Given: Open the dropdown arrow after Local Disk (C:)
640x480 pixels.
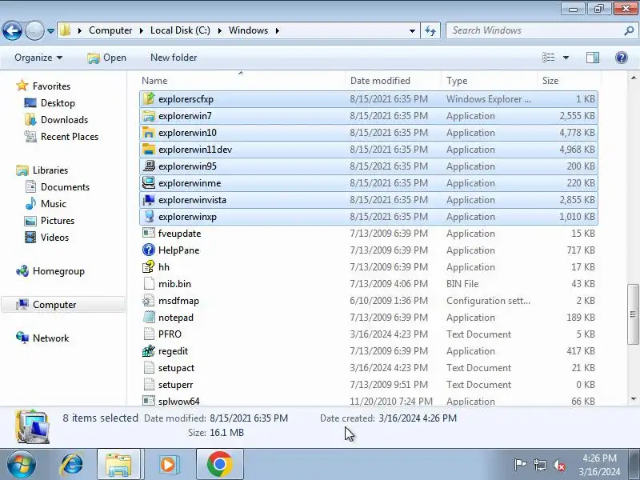Looking at the screenshot, I should tap(219, 30).
